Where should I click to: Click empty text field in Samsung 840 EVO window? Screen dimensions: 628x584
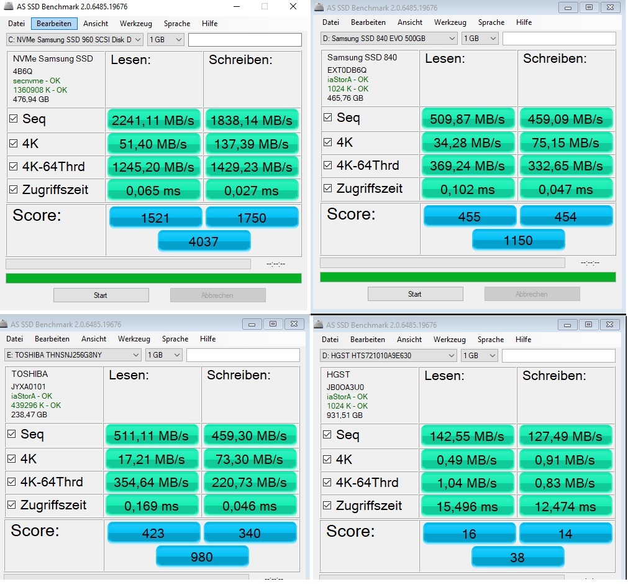click(559, 39)
